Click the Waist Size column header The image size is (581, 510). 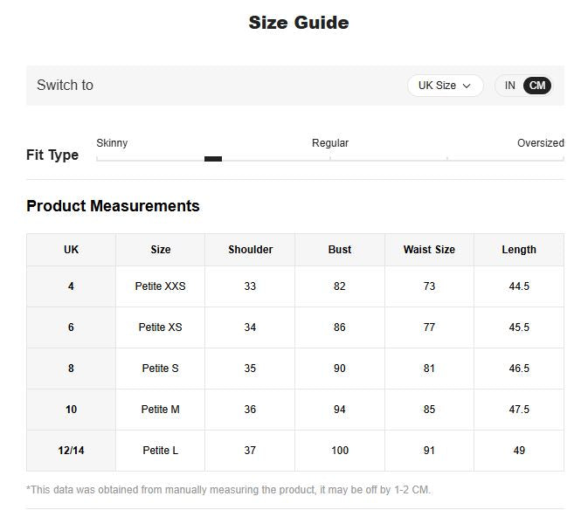[429, 250]
